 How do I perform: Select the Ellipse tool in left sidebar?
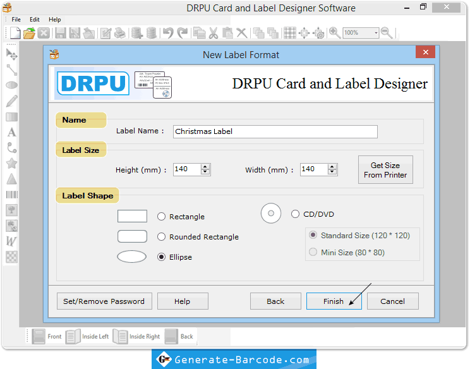point(12,85)
